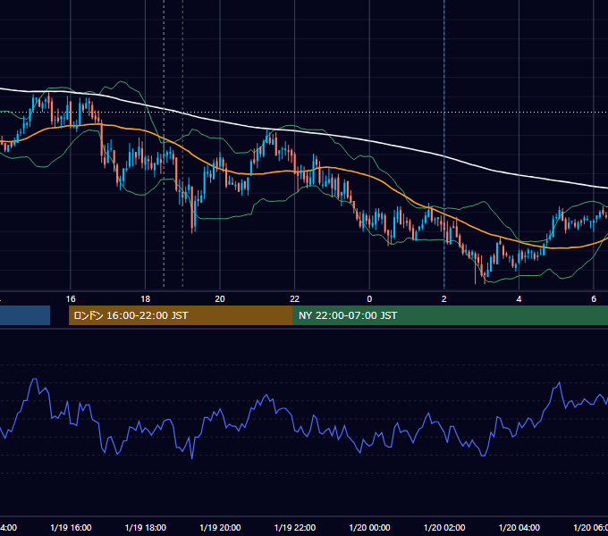Click the 16 hour axis label
The width and height of the screenshot is (608, 536).
(71, 299)
